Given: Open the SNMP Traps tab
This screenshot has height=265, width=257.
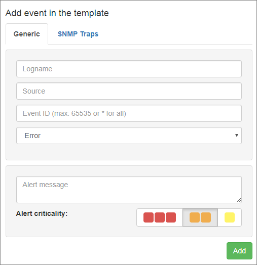Looking at the screenshot, I should click(78, 34).
